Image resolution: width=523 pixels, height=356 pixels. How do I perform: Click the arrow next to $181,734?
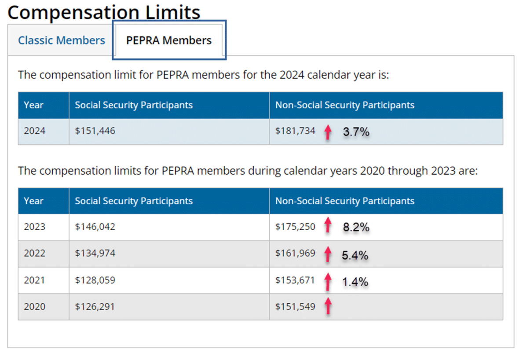click(328, 131)
